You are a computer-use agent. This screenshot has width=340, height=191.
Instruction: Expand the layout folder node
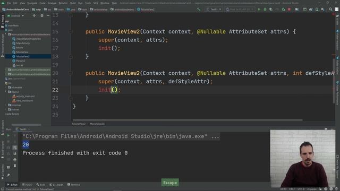6,92
